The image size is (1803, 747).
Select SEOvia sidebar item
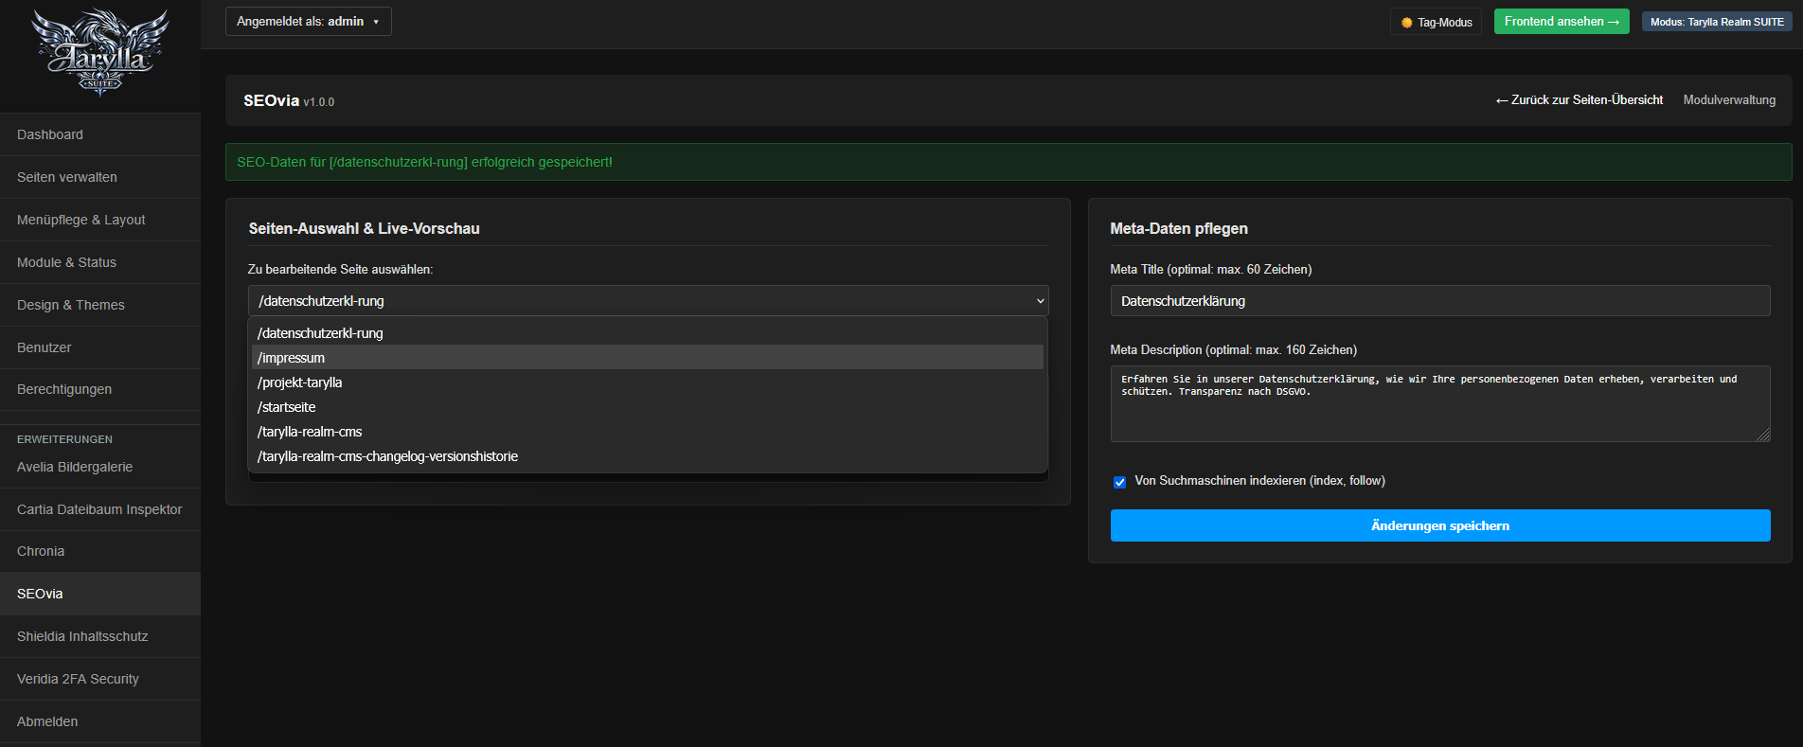tap(100, 594)
